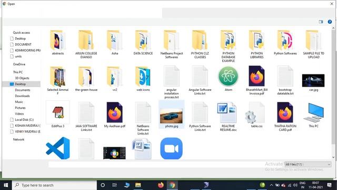Select This PC in navigation pane
This screenshot has height=190, width=337.
point(18,72)
